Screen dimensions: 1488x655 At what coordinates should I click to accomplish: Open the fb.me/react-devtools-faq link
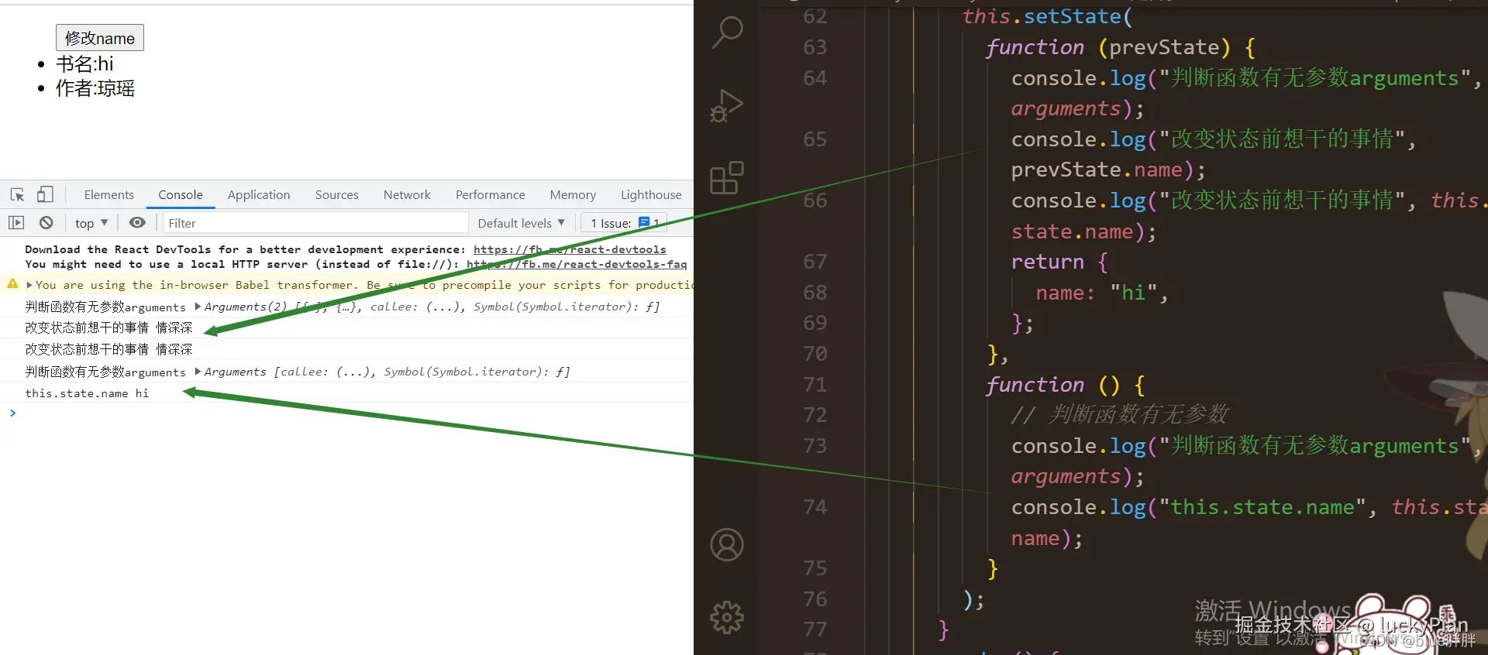577,264
